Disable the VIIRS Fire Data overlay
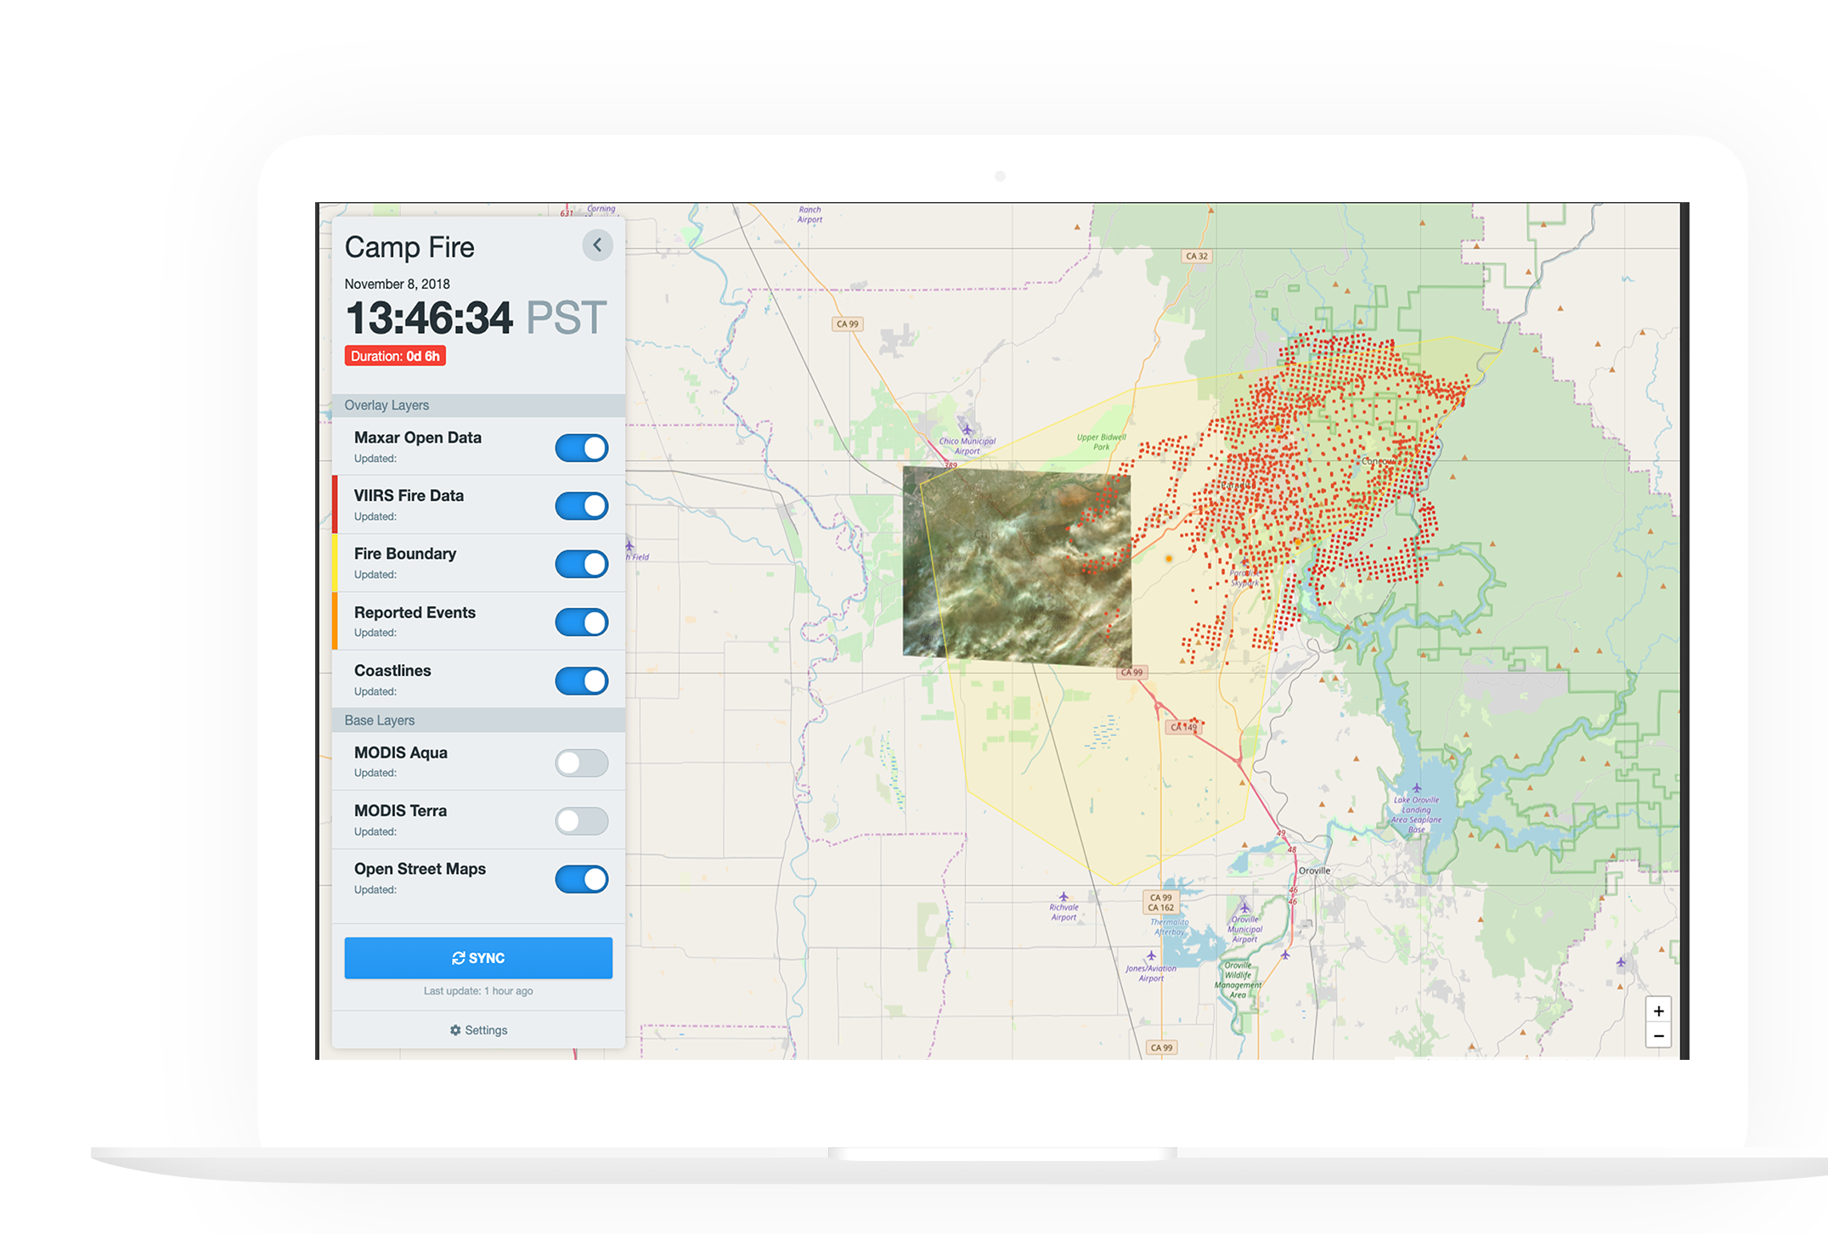1828x1234 pixels. point(582,506)
